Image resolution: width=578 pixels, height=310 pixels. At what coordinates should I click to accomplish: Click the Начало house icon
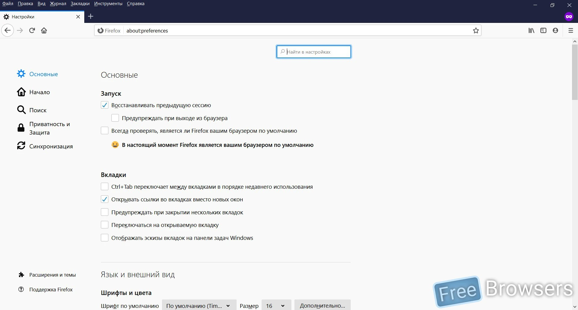21,92
